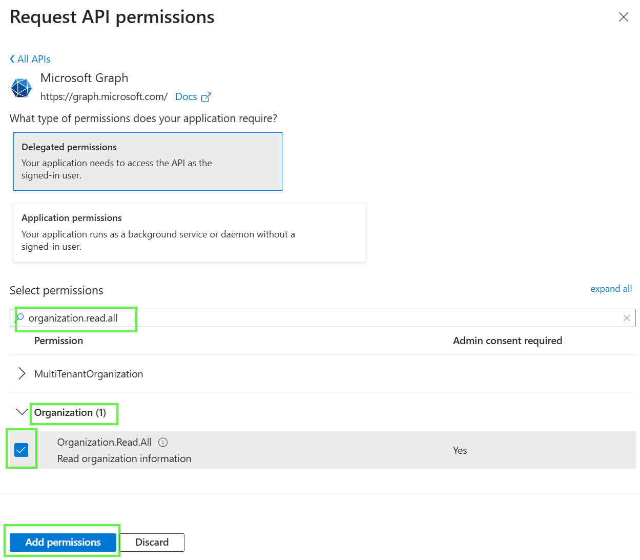
Task: Select the Delegated permissions option
Action: [148, 162]
